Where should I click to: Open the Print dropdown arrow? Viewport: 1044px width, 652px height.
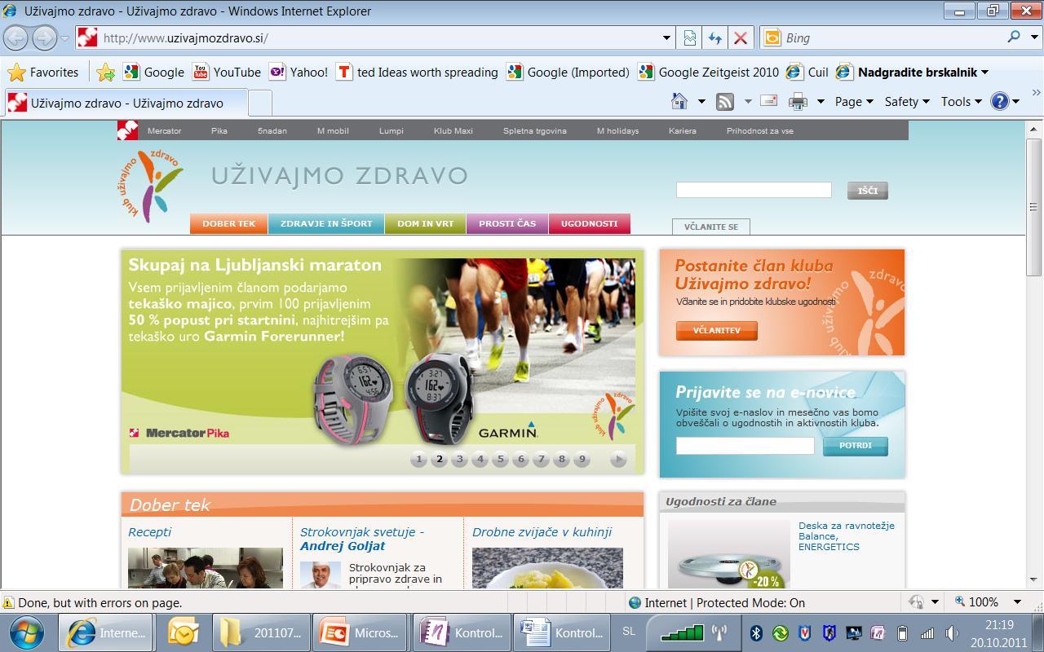(820, 102)
